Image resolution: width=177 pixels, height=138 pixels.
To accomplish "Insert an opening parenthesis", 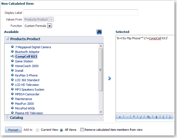I will [x=163, y=117].
